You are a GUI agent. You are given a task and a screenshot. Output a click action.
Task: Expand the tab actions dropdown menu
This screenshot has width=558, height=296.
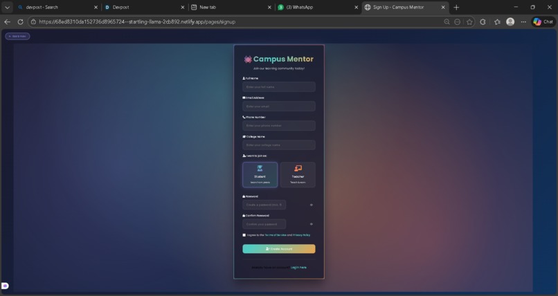coord(7,7)
